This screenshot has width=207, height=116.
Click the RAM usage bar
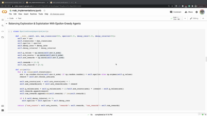point(180,17)
